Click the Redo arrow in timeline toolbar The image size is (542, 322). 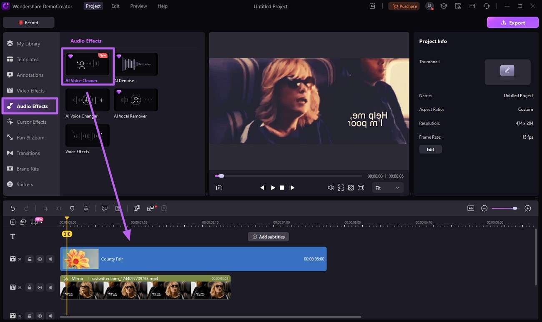(27, 208)
